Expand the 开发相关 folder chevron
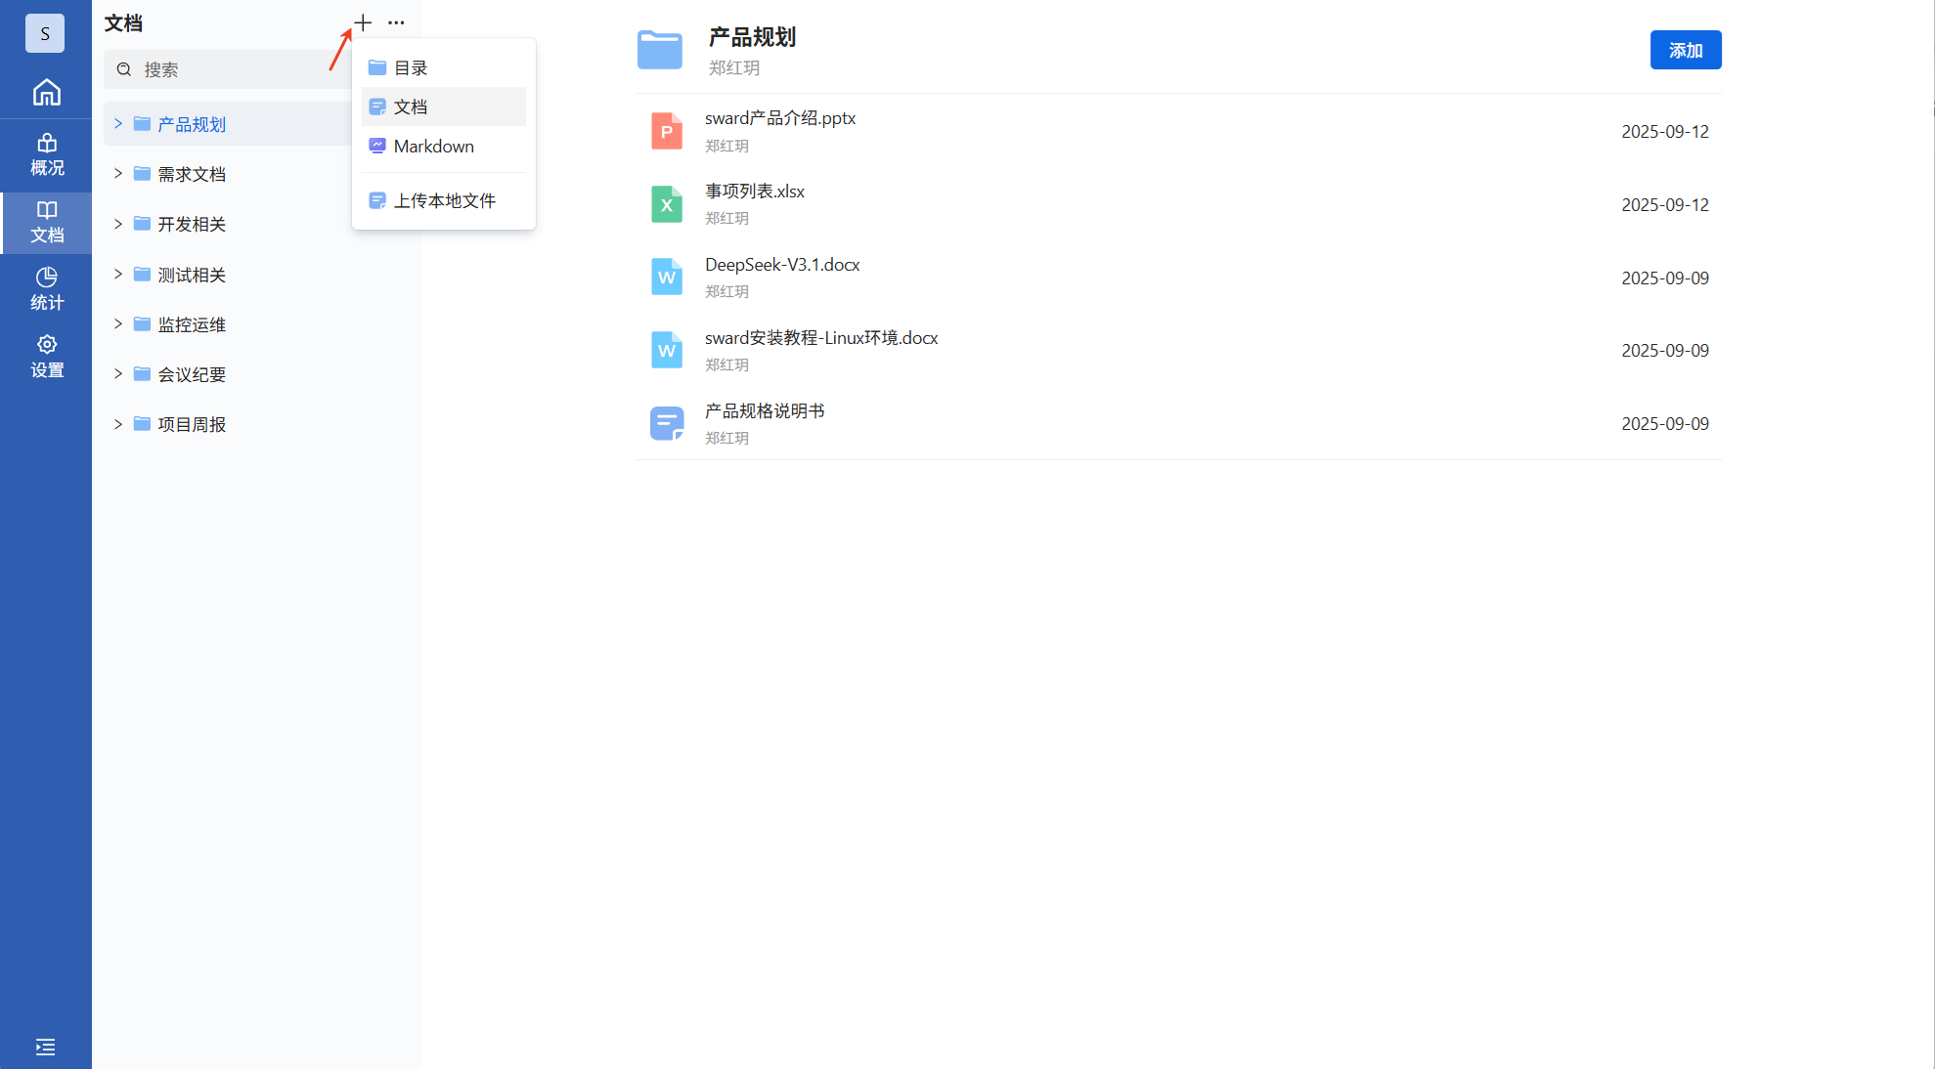 pyautogui.click(x=118, y=224)
